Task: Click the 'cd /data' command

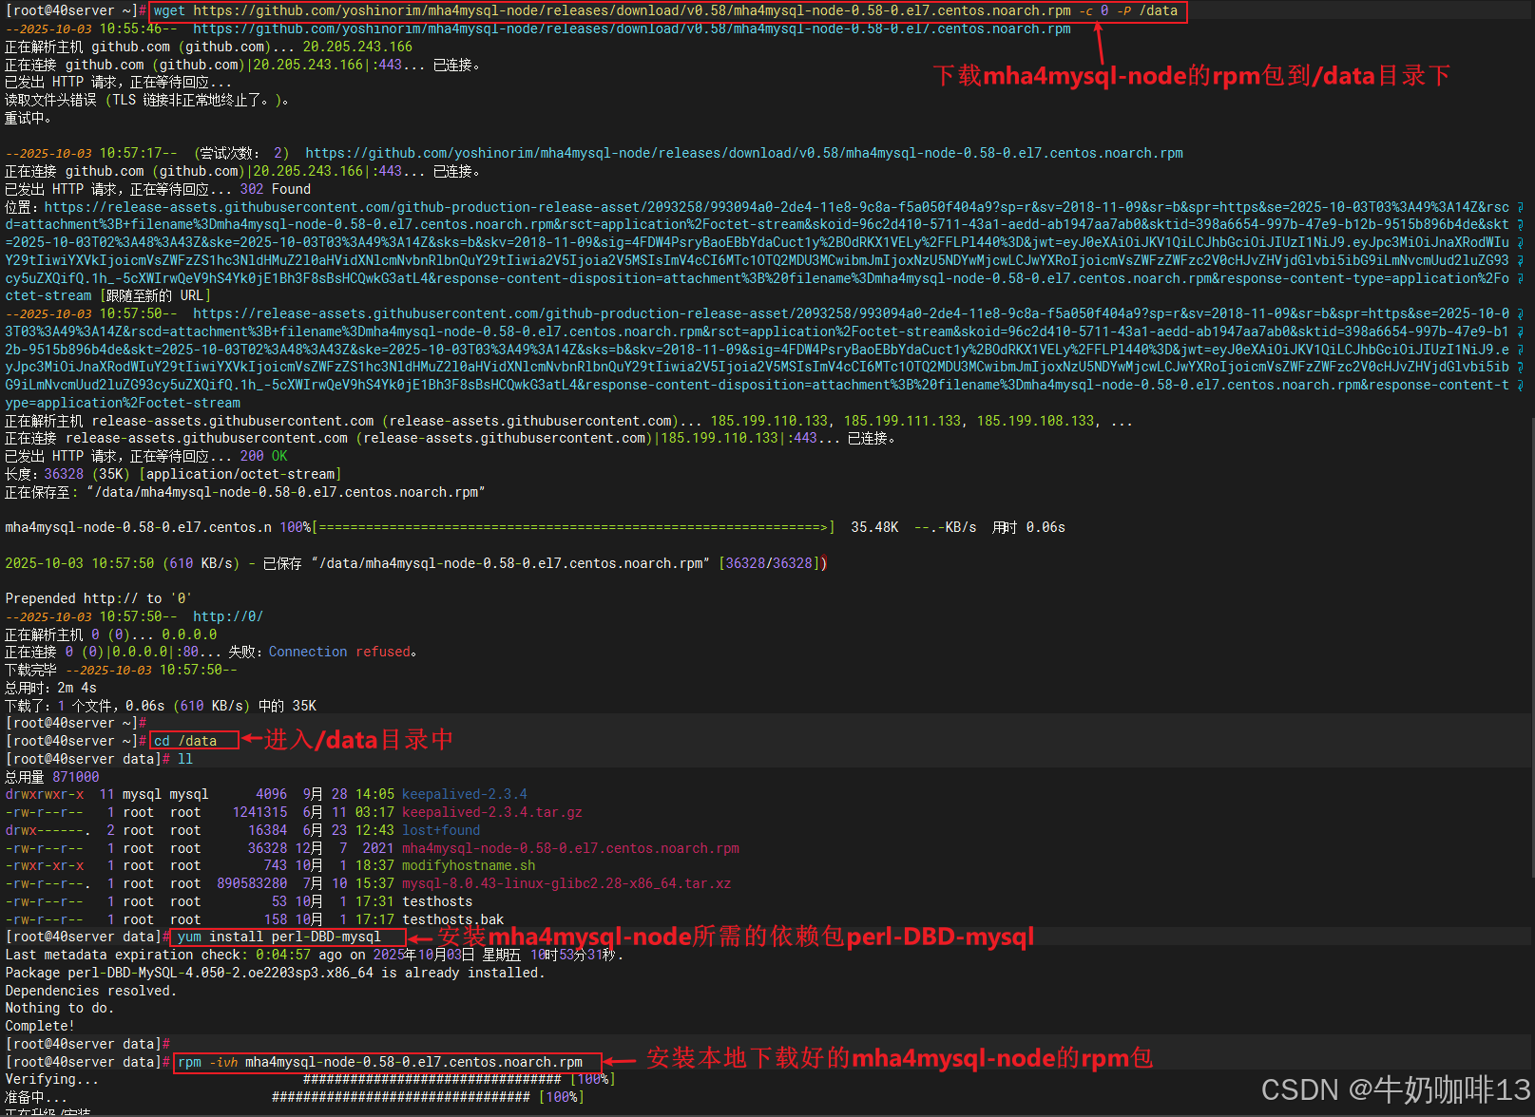Action: tap(185, 741)
